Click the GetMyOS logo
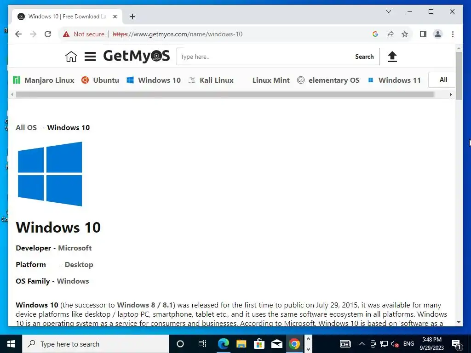The height and width of the screenshot is (353, 471). pyautogui.click(x=137, y=56)
